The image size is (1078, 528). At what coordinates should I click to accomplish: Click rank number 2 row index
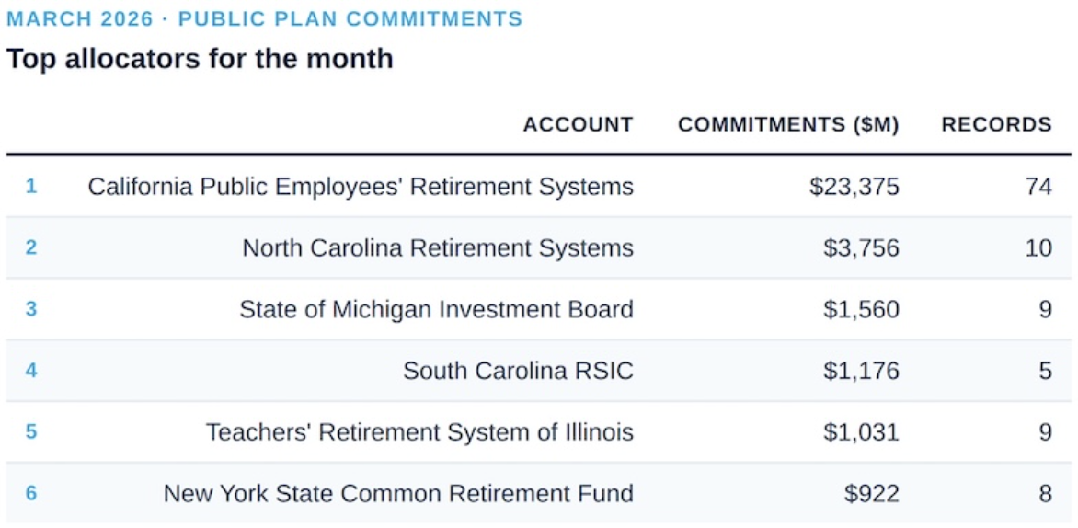point(31,248)
